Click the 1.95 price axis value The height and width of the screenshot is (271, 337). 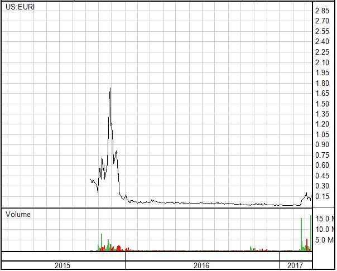click(322, 72)
